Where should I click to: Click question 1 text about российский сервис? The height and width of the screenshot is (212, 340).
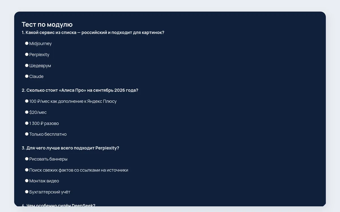point(93,33)
